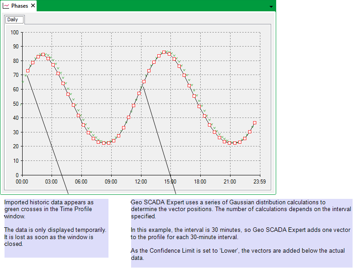The image size is (358, 273).
Task: Select the Phases document tab
Action: coord(19,6)
